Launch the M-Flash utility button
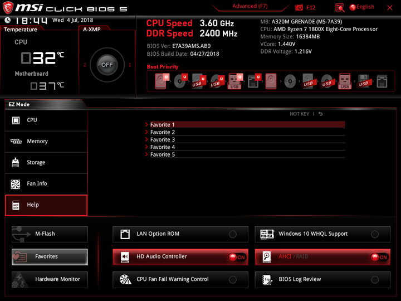Screen dimensions: 401x301 (50, 234)
